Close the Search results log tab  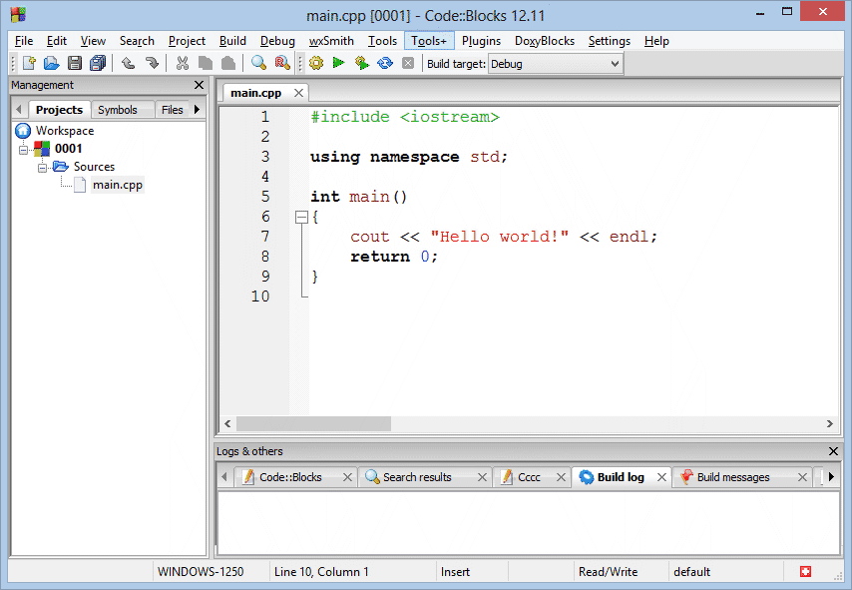tap(482, 477)
